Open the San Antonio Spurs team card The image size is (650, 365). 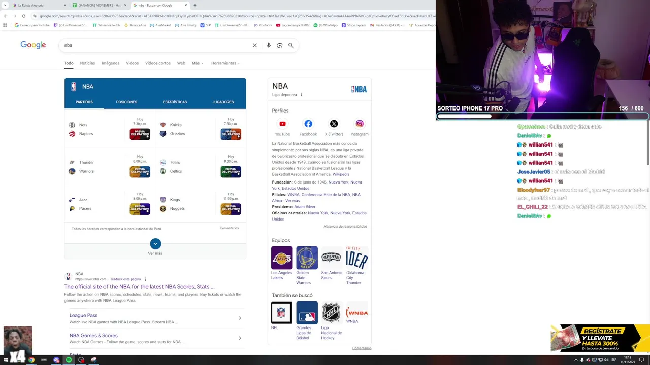tap(332, 263)
